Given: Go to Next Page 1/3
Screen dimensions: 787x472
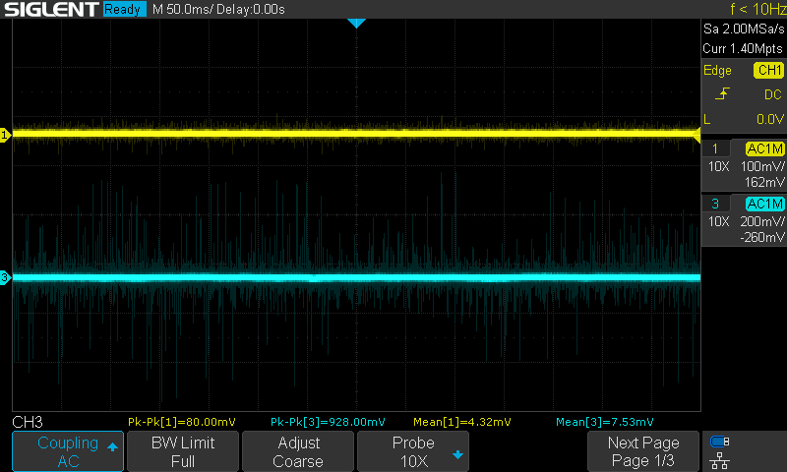Looking at the screenshot, I should [643, 451].
